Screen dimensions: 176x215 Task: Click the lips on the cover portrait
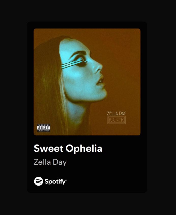point(101,82)
